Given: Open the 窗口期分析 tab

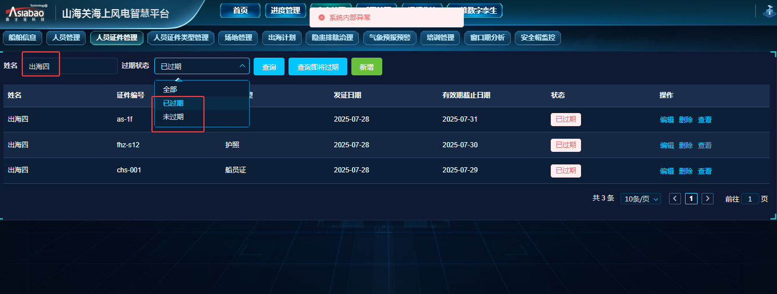Looking at the screenshot, I should pyautogui.click(x=487, y=38).
